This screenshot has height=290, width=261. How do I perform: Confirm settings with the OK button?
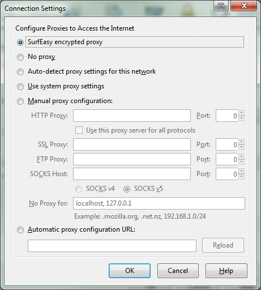coord(130,271)
